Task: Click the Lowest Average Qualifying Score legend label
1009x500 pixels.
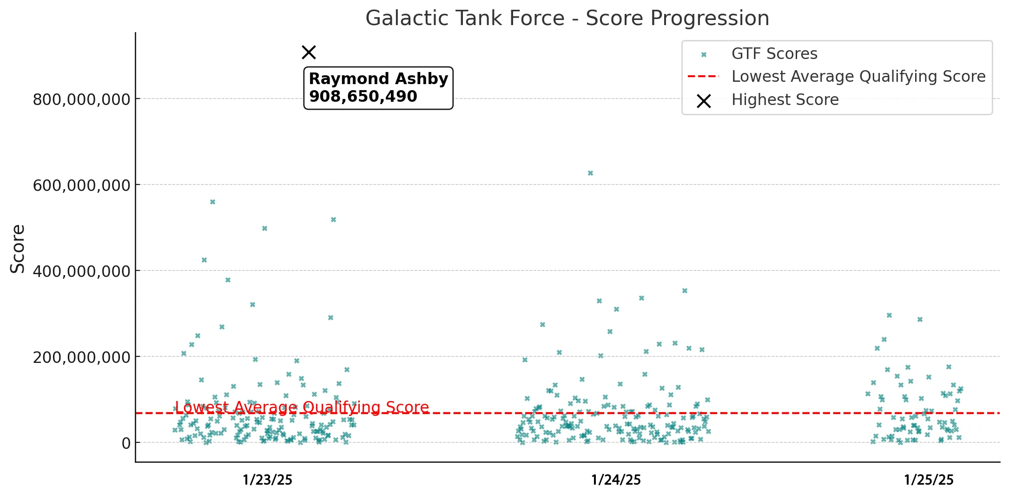Action: point(858,77)
